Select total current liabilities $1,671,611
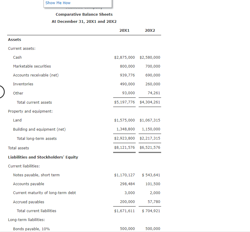The width and height of the screenshot is (250, 232). (x=124, y=211)
